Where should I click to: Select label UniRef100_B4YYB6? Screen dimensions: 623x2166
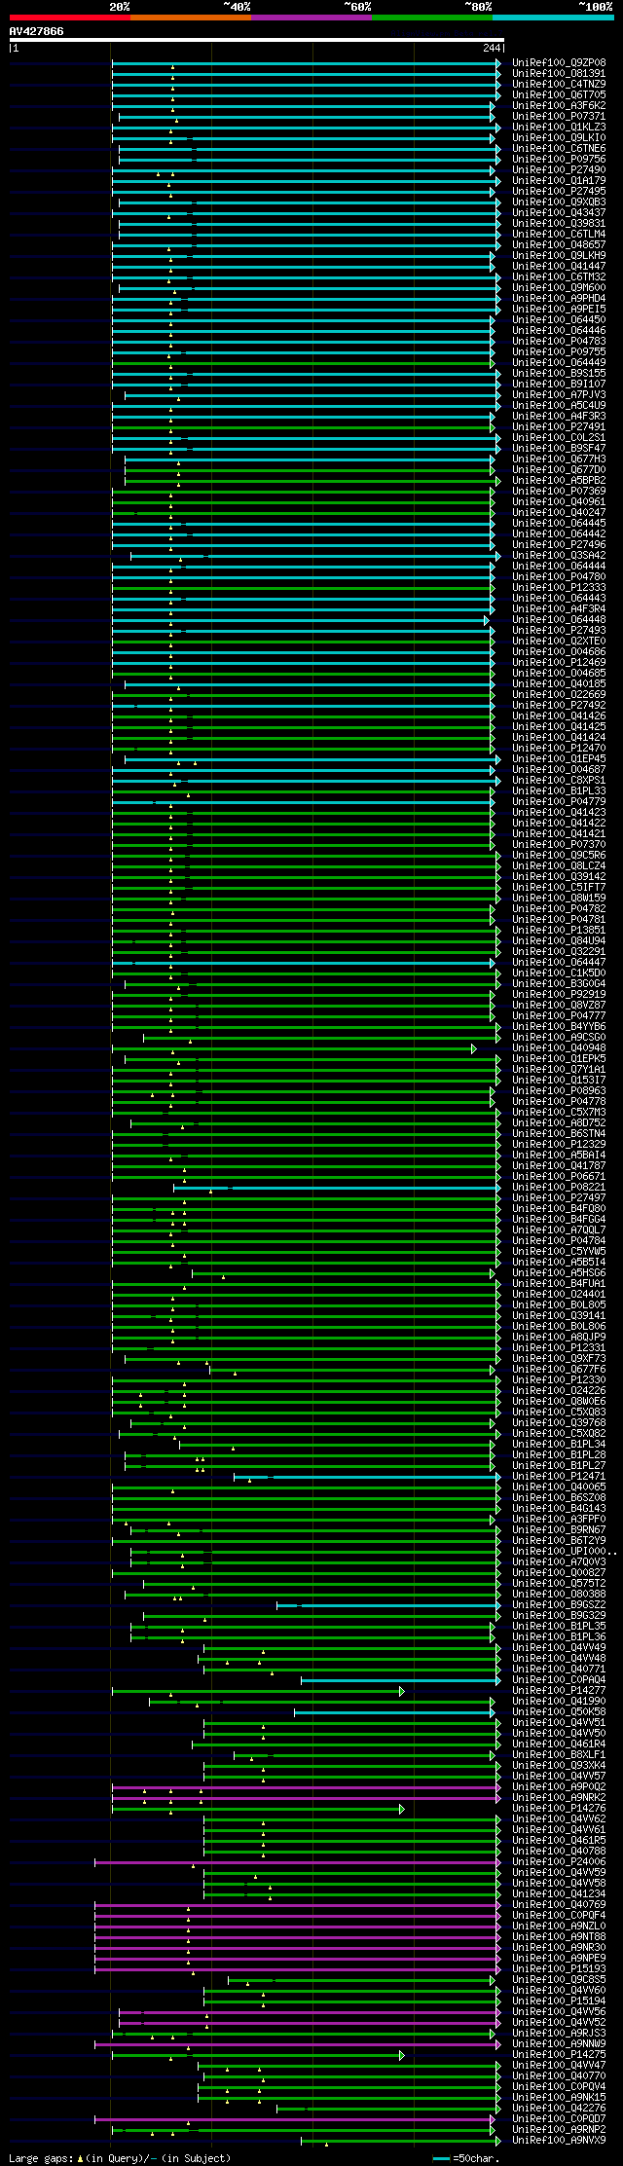(559, 1027)
